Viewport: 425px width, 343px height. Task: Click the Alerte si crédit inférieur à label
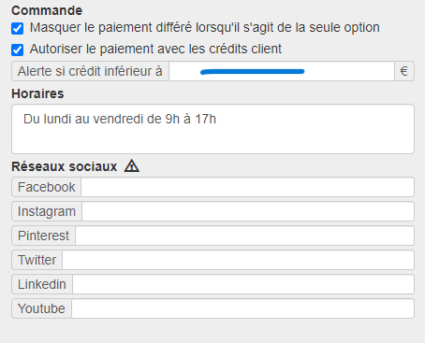pyautogui.click(x=90, y=71)
